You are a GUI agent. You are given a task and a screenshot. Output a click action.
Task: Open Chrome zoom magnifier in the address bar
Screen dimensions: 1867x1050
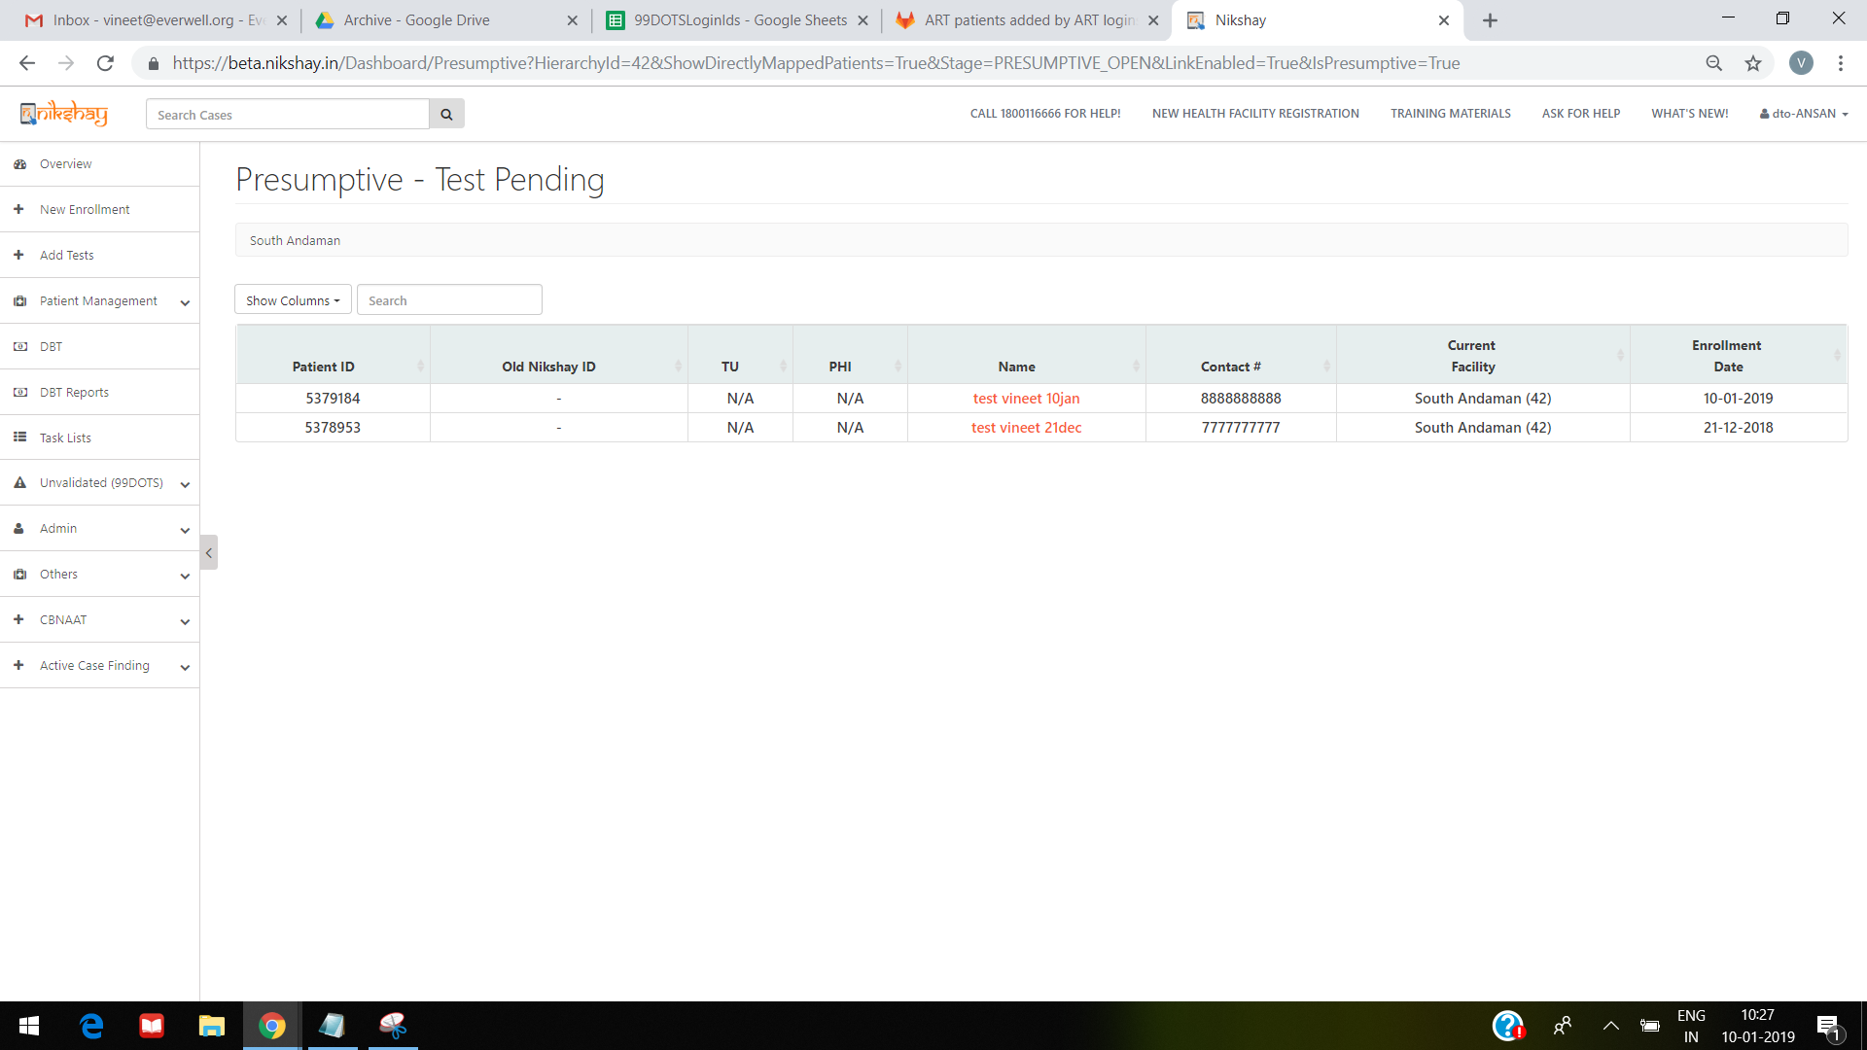(x=1713, y=63)
